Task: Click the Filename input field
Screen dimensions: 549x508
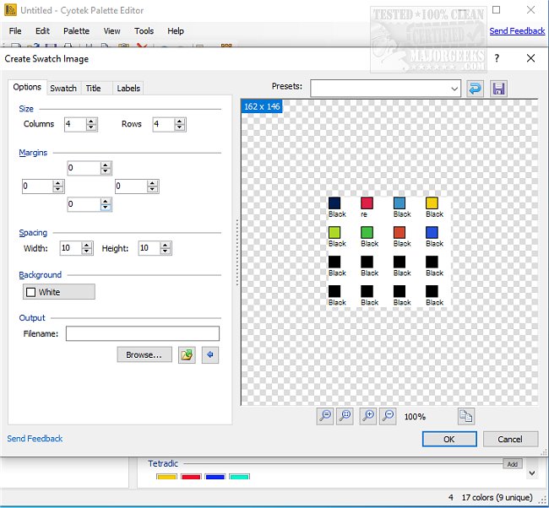Action: (143, 333)
